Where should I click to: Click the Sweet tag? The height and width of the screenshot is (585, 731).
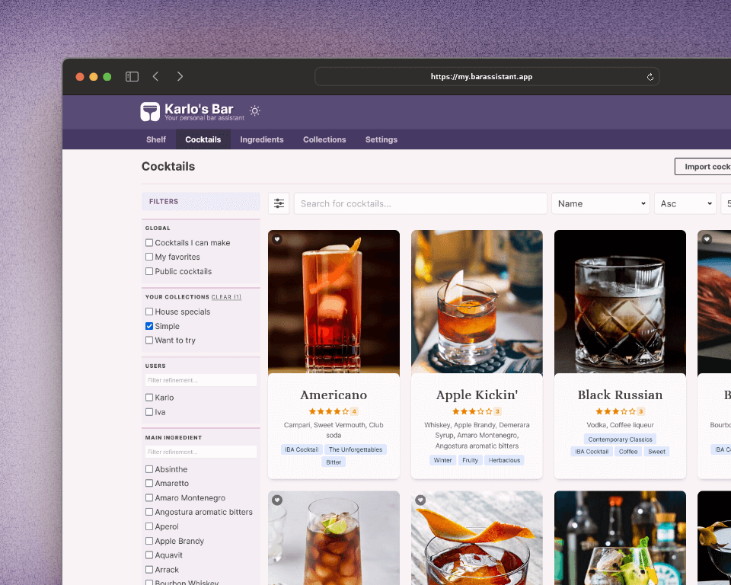pyautogui.click(x=656, y=451)
